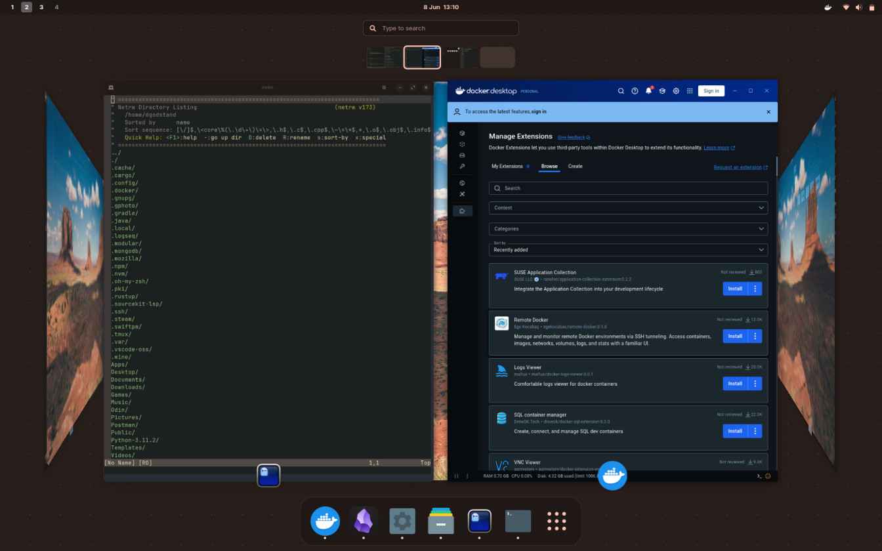Switch to the My Extensions tab
Viewport: 882px width, 551px height.
tap(507, 167)
